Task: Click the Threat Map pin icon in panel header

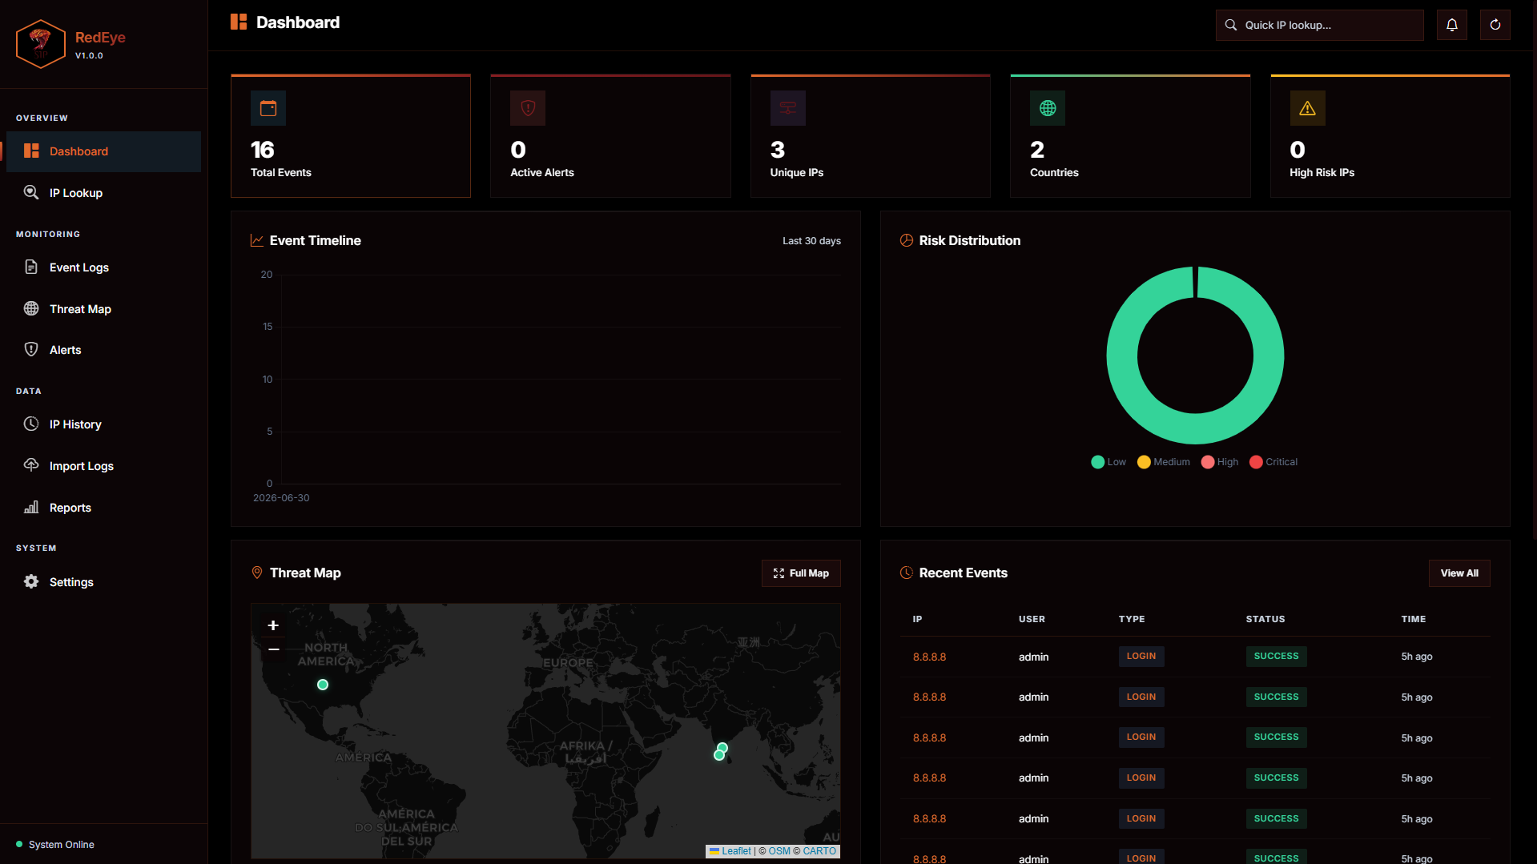Action: click(x=257, y=573)
